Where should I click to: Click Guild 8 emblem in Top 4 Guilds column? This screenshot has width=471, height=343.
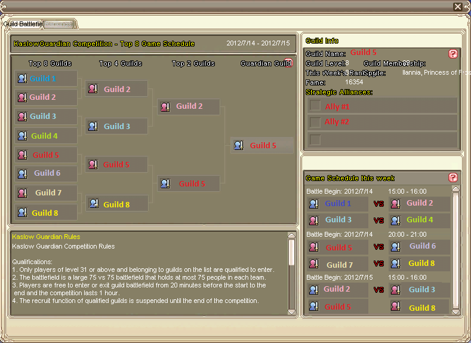click(94, 204)
